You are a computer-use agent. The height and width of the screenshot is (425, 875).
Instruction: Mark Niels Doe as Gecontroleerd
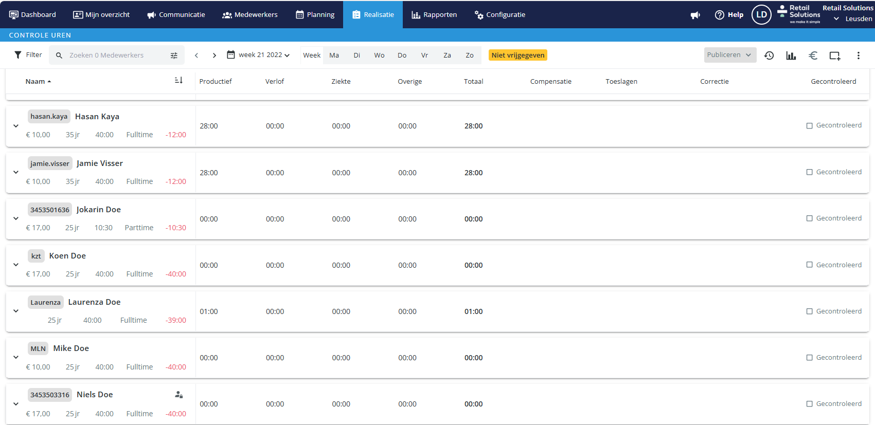(x=810, y=404)
